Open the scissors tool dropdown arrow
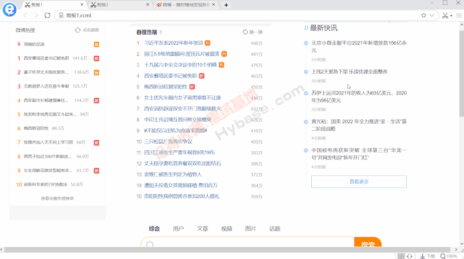This screenshot has width=464, height=259. pyautogui.click(x=451, y=15)
